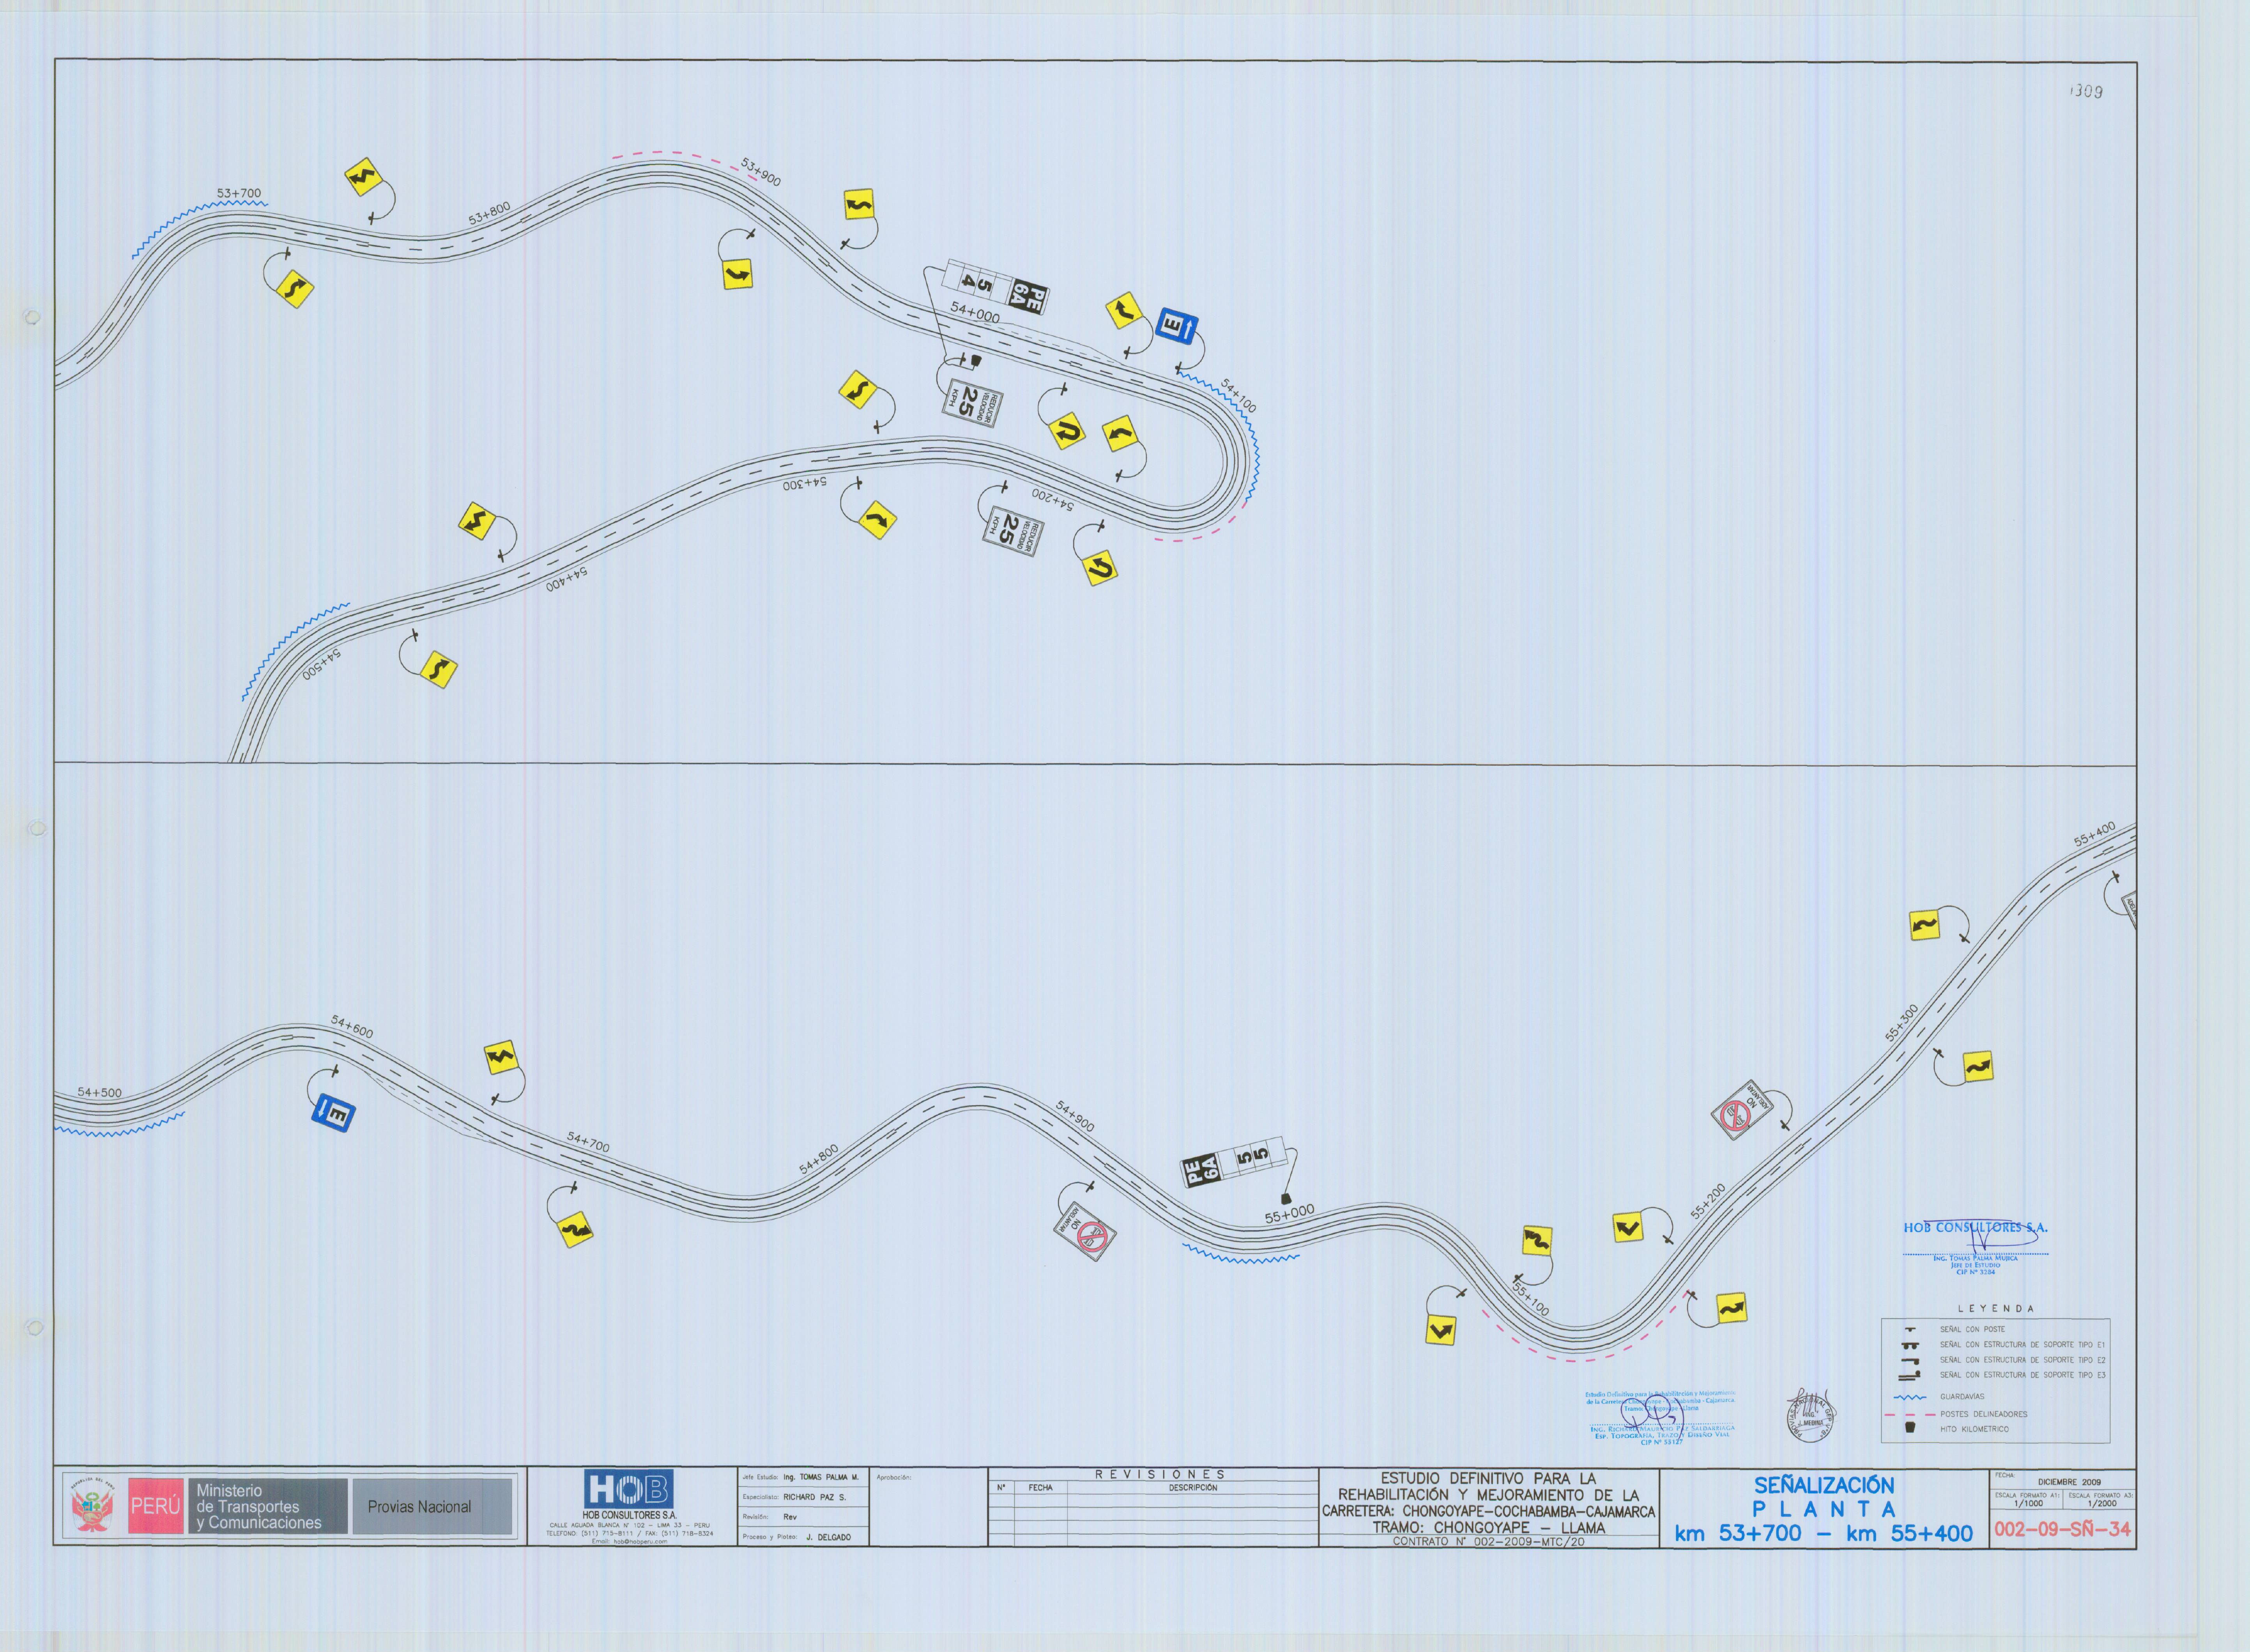2250x1652 pixels.
Task: Click the scale value '1/2000'
Action: (2102, 1504)
